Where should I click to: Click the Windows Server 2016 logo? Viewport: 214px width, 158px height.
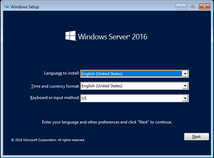tap(106, 36)
